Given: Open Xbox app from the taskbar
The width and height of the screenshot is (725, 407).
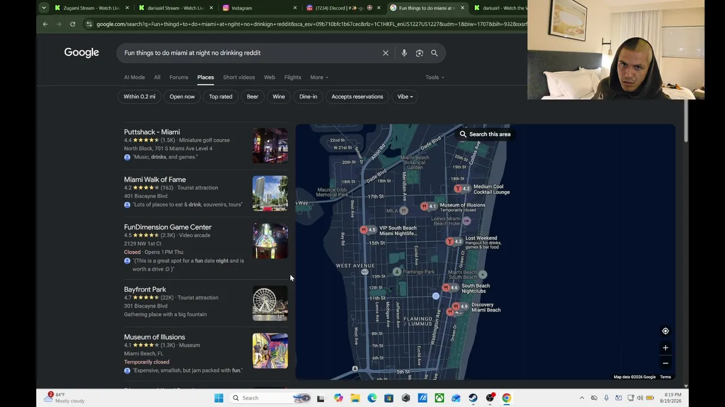Looking at the screenshot, I should [440, 398].
